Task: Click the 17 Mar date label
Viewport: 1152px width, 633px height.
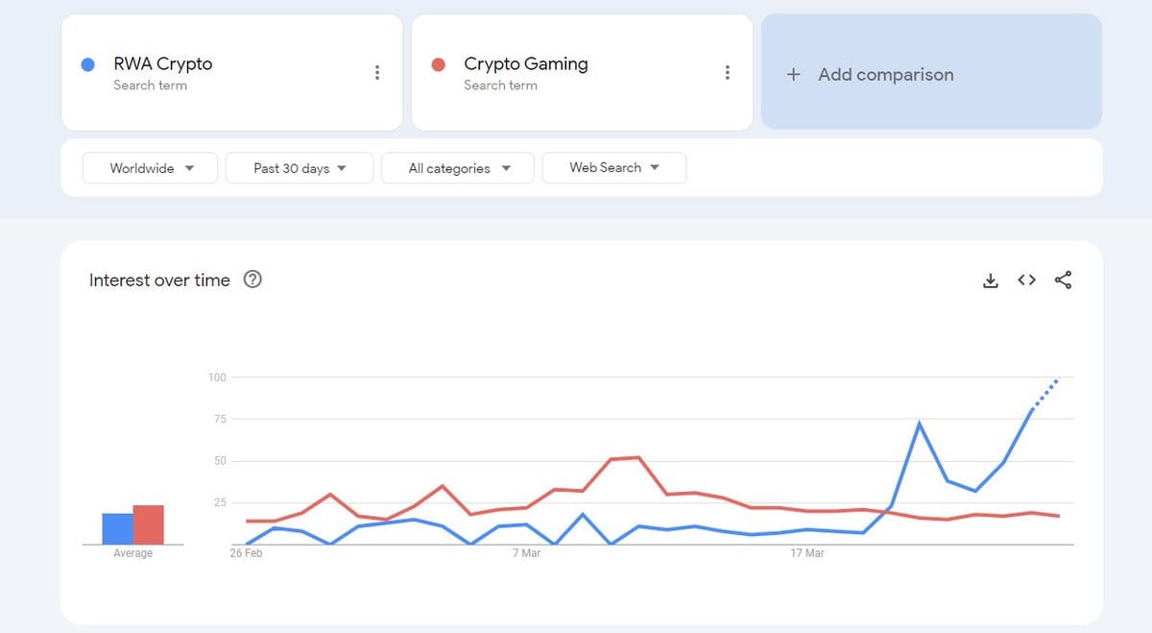Action: coord(807,553)
